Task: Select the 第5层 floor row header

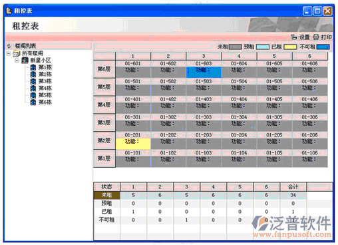Action: 104,87
